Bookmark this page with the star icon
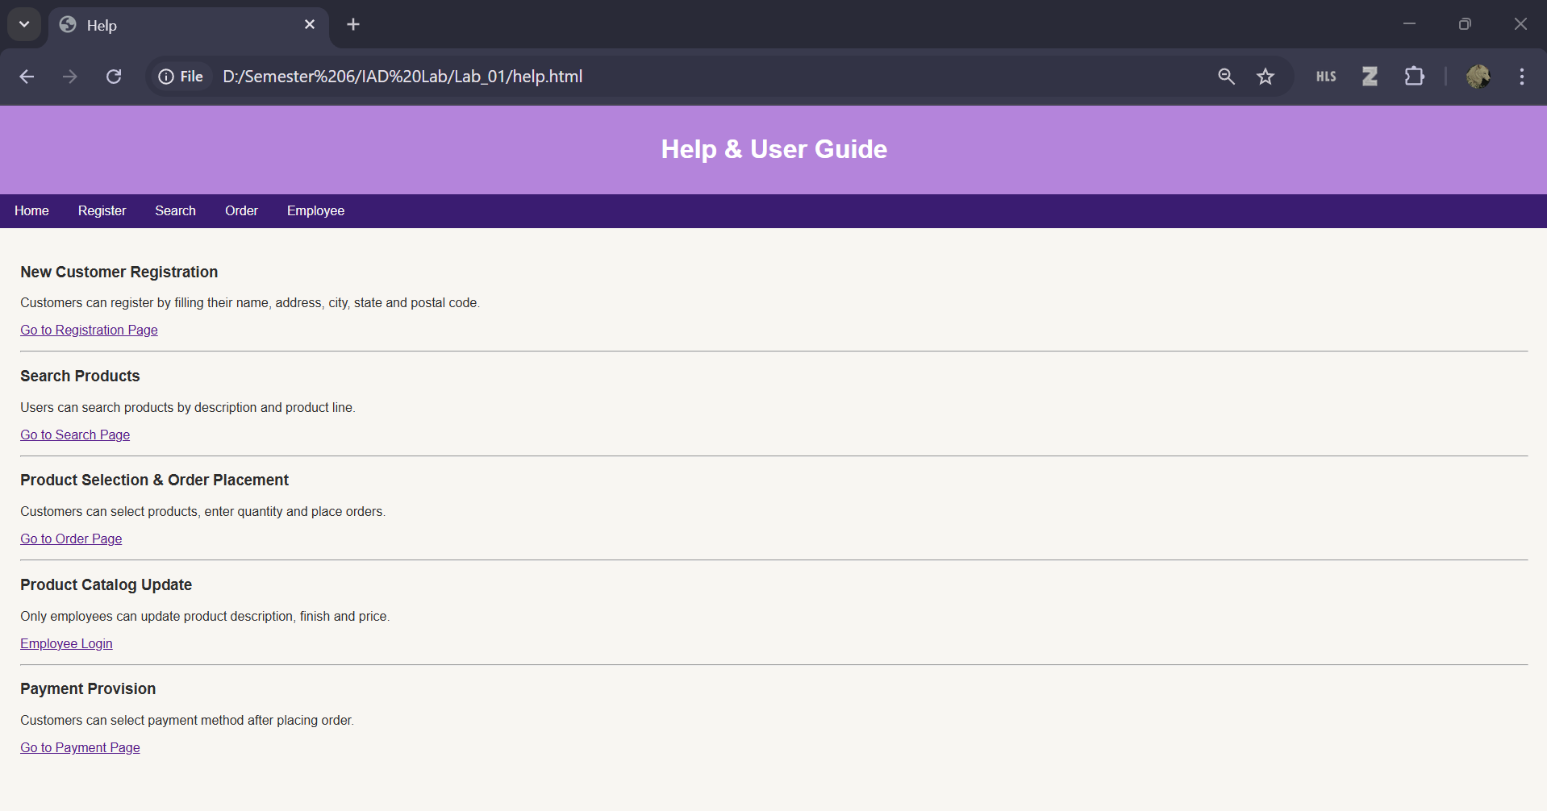The width and height of the screenshot is (1547, 811). 1266,77
